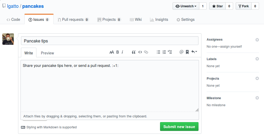
Task: Click the issue title input field
Action: pos(109,41)
